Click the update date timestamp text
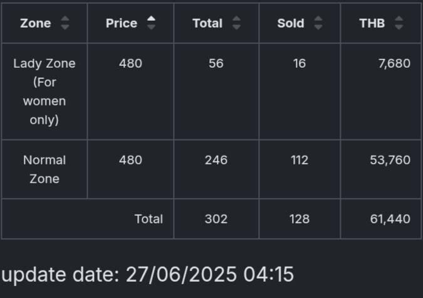 click(147, 275)
